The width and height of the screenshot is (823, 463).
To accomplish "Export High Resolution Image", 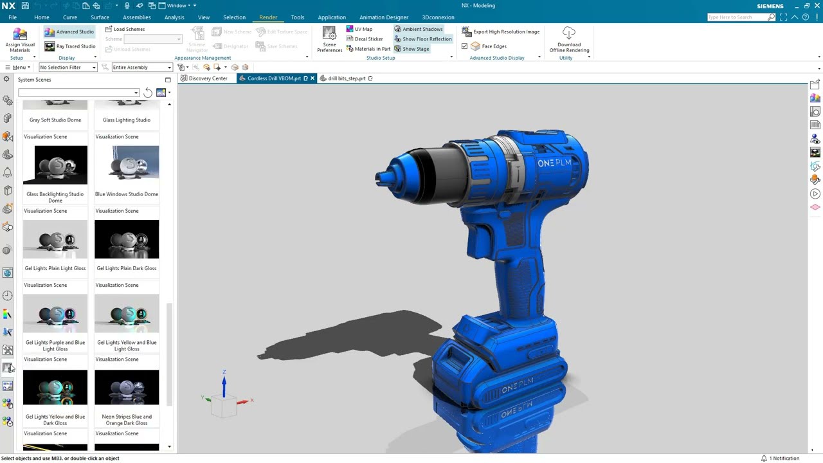I will pyautogui.click(x=501, y=32).
